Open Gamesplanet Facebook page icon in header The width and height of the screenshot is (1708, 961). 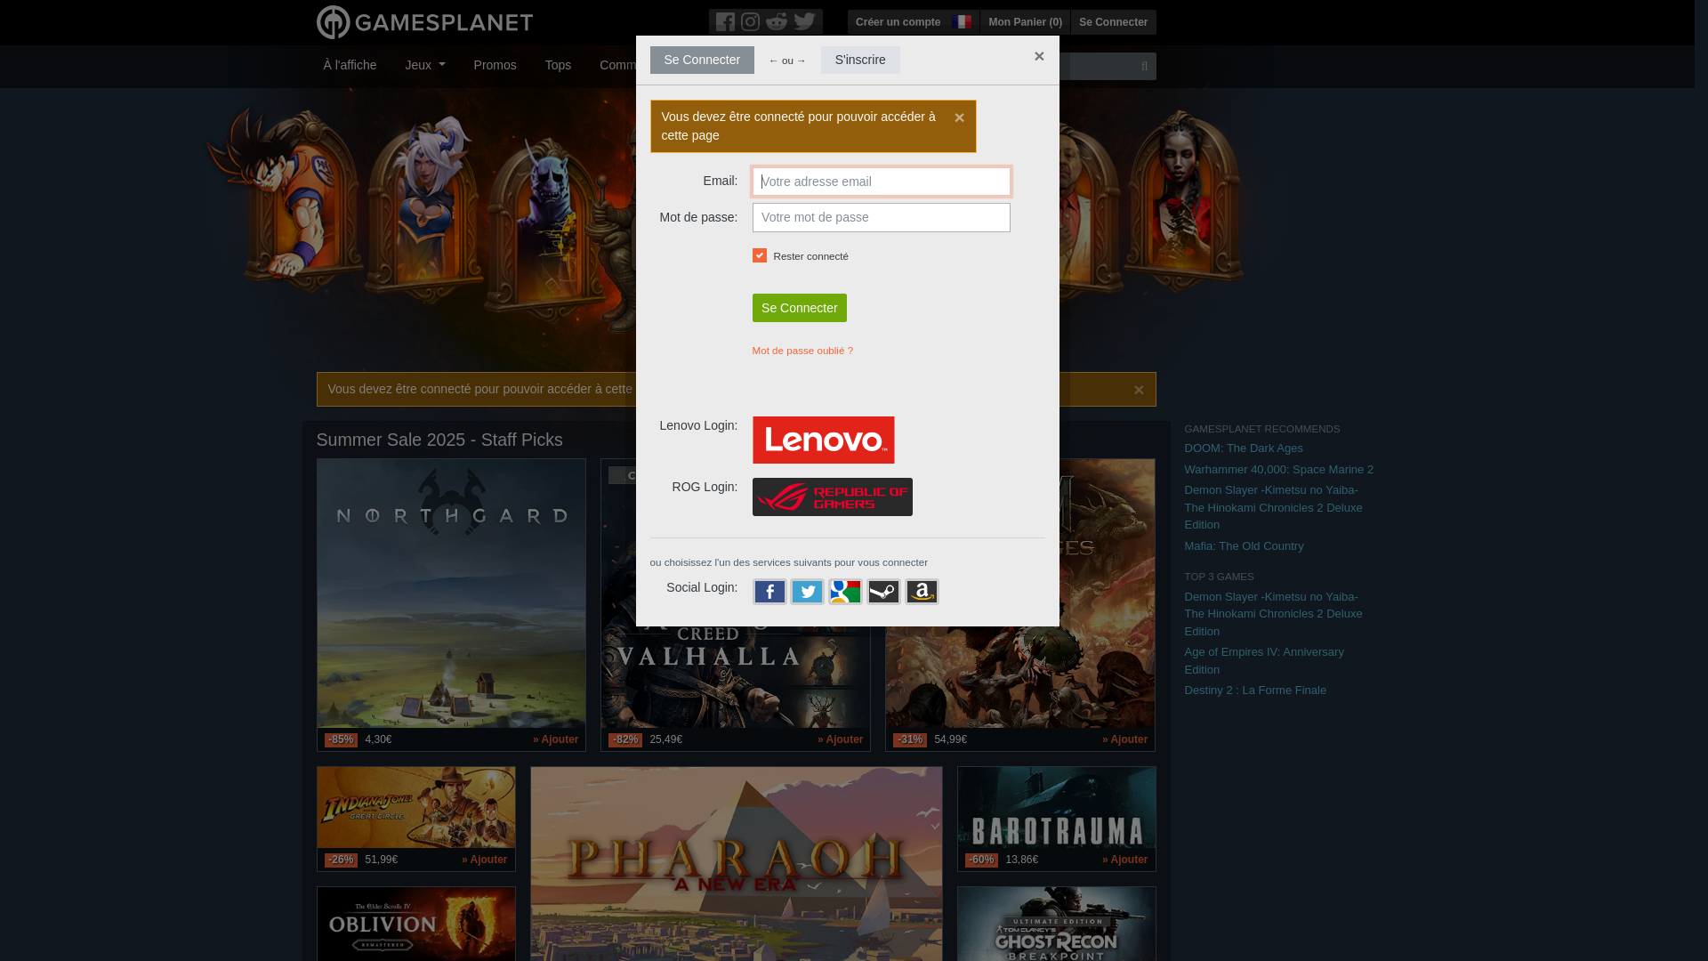725,21
